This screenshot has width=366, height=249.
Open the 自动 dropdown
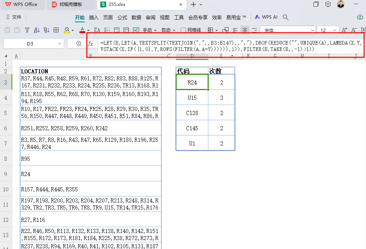[x=168, y=30]
